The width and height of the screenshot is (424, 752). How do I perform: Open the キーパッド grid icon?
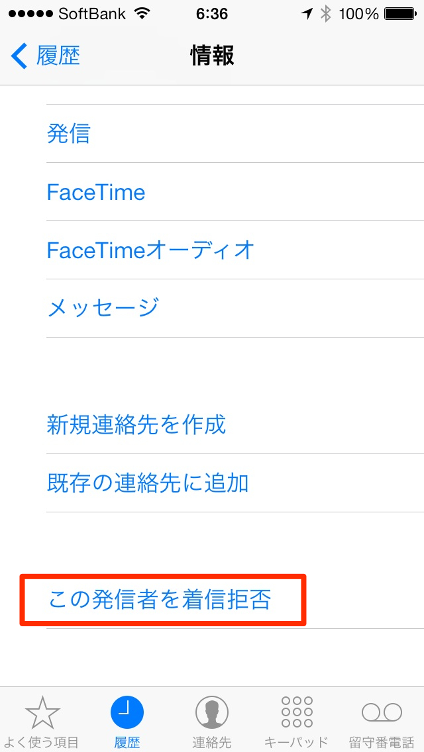(x=296, y=712)
